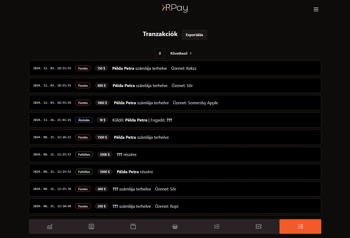350x238 pixels.
Task: Click the 1500 $ amount badge
Action: pos(102,137)
